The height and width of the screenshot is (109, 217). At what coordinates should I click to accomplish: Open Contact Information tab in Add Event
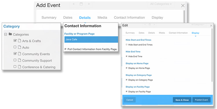pyautogui.click(x=129, y=18)
